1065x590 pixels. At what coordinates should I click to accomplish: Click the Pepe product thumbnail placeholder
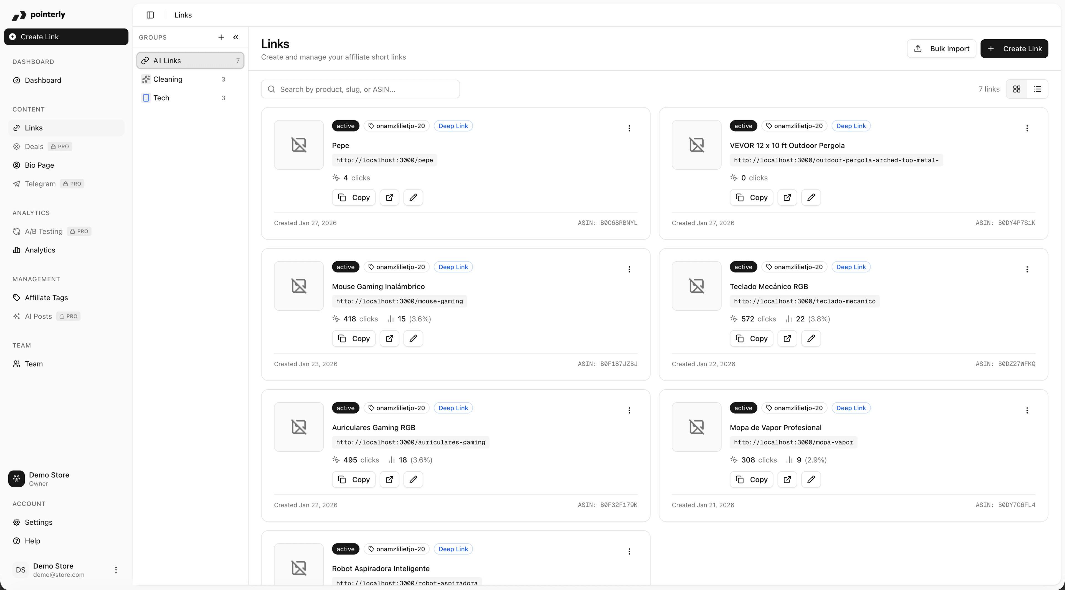(298, 145)
